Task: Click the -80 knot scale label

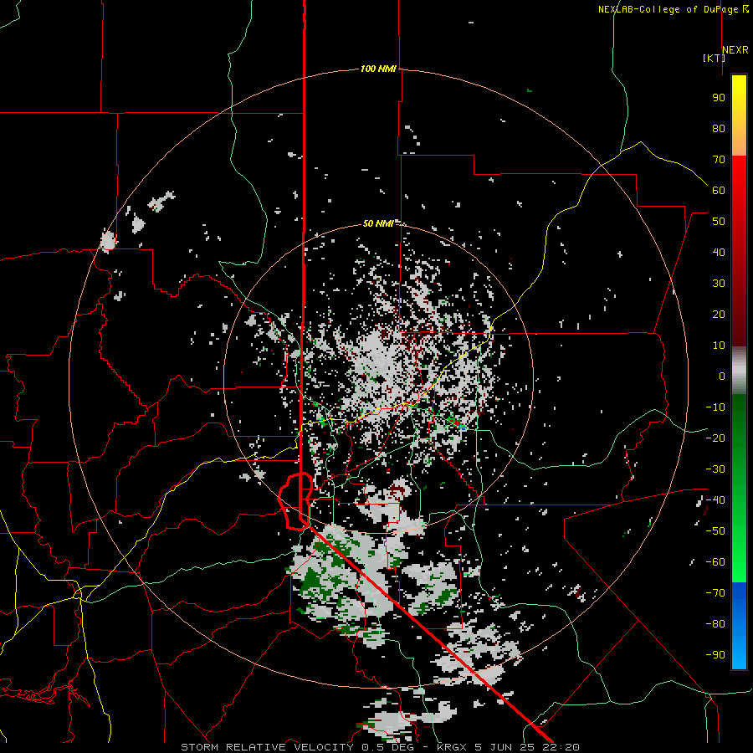Action: point(715,624)
